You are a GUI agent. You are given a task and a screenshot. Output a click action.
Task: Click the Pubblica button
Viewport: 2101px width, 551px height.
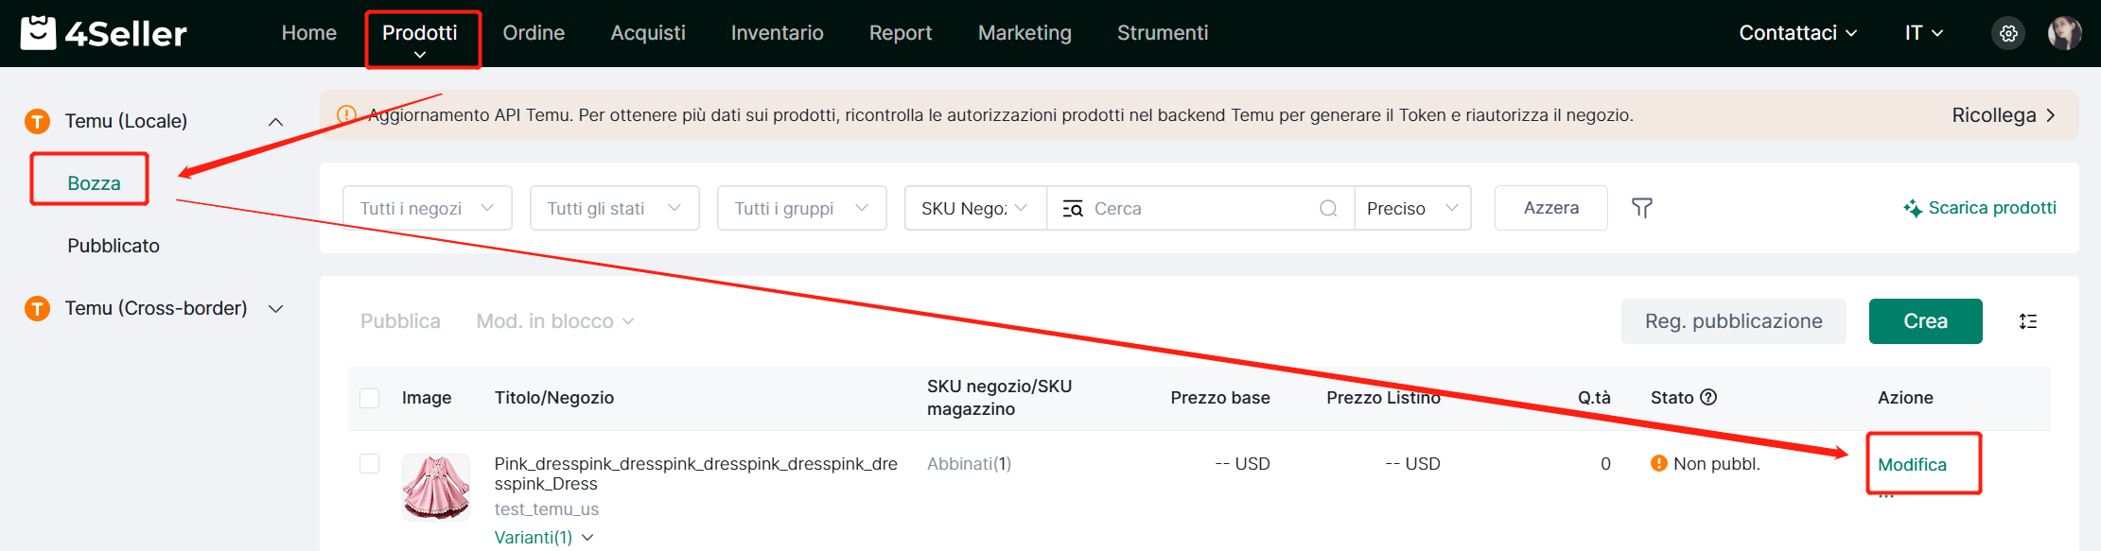400,321
